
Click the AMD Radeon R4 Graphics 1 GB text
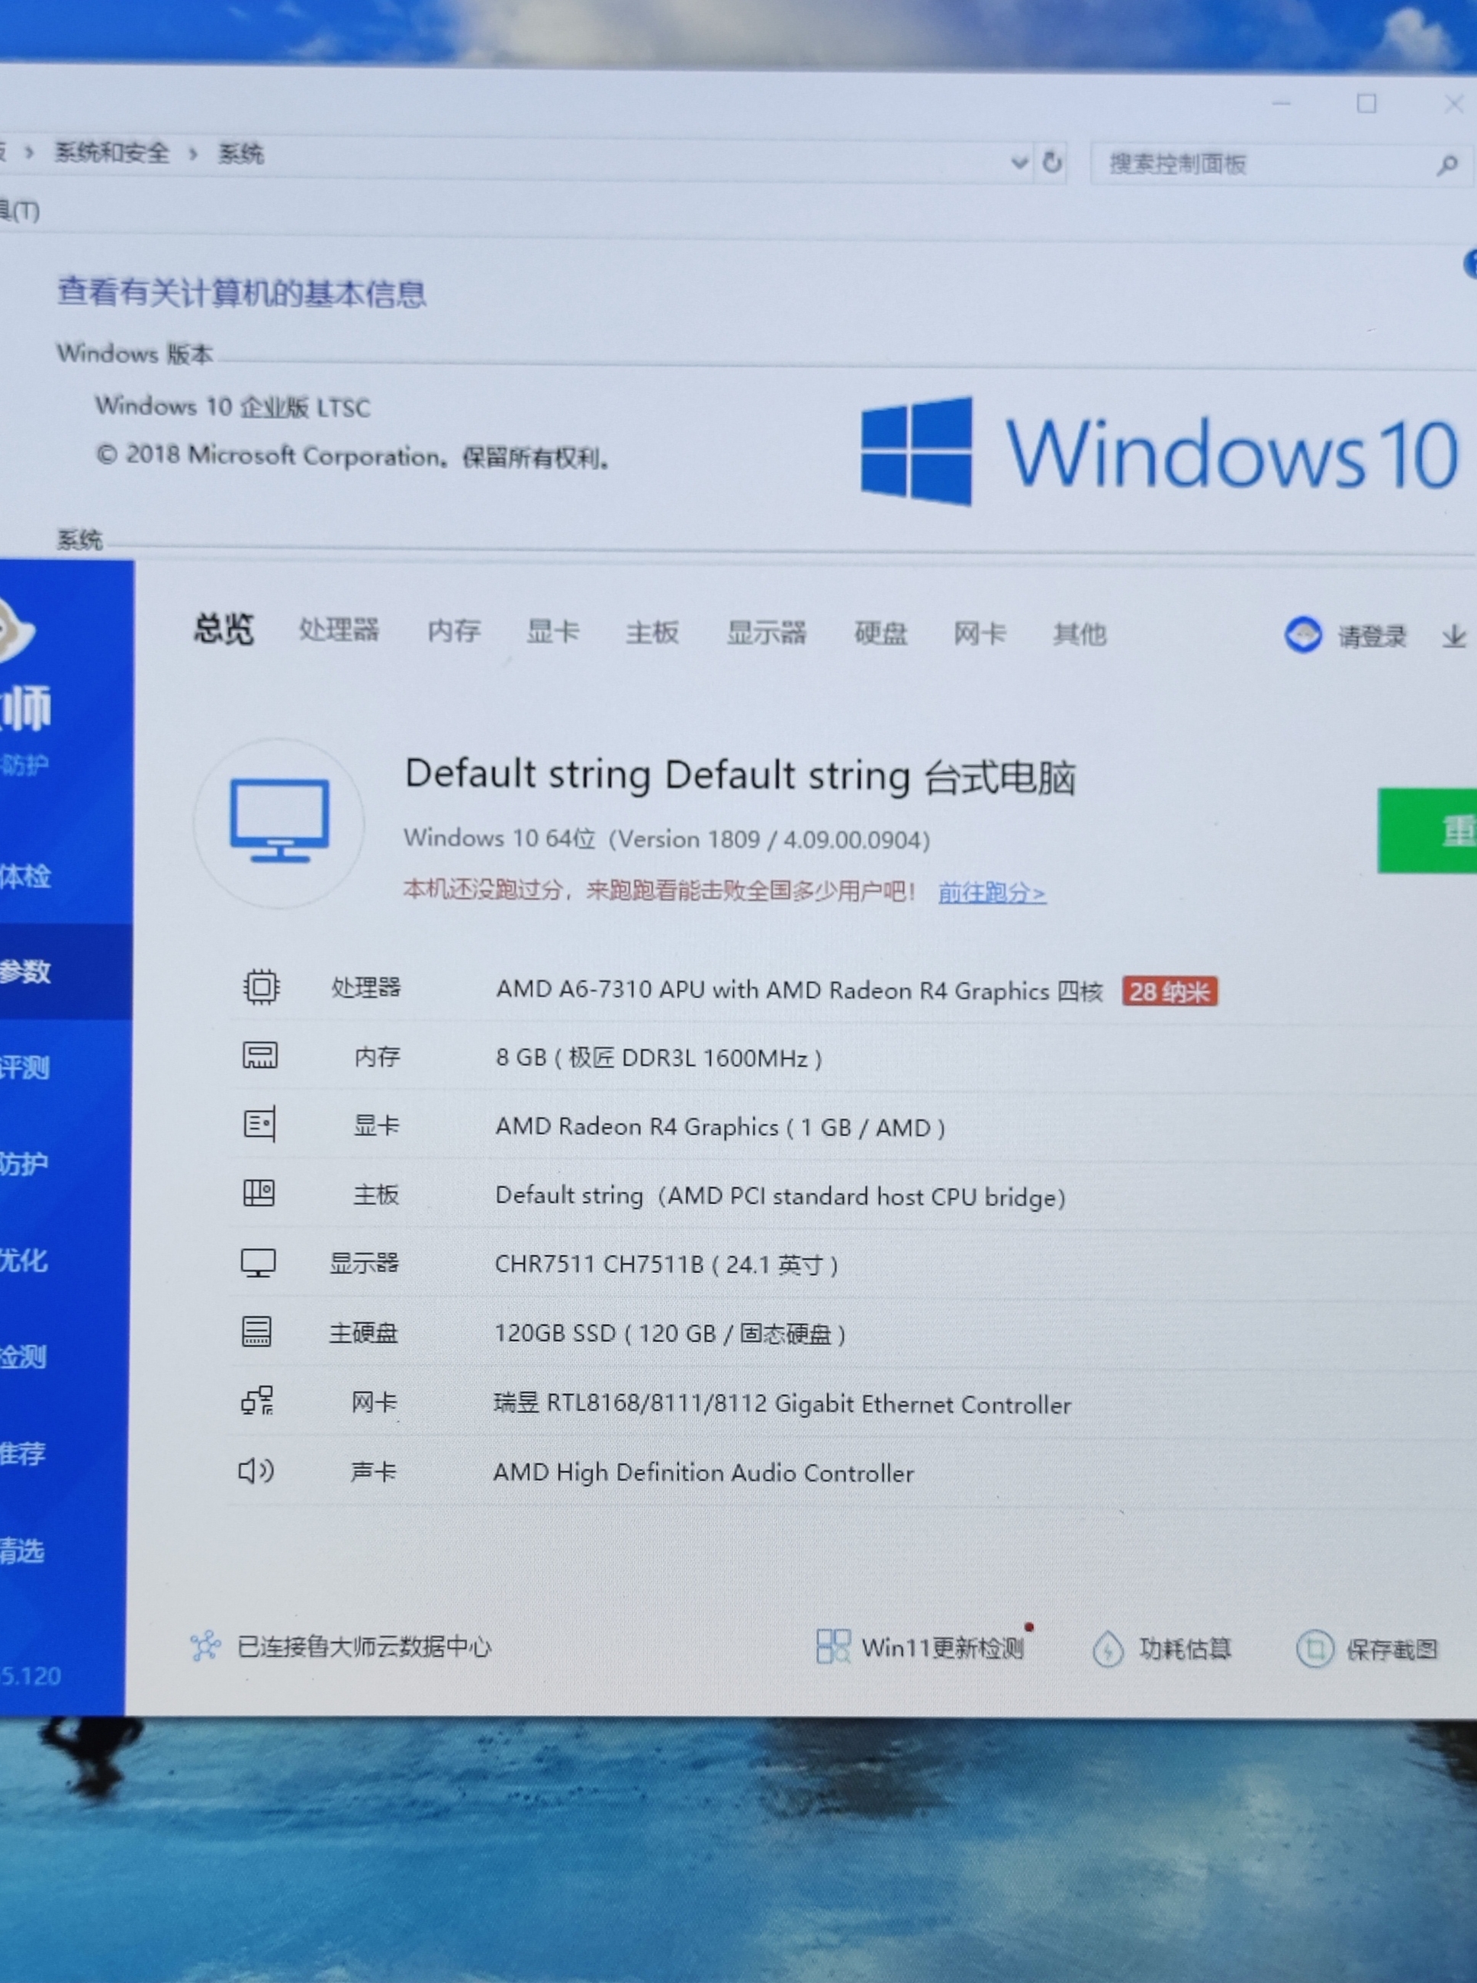(x=719, y=1126)
